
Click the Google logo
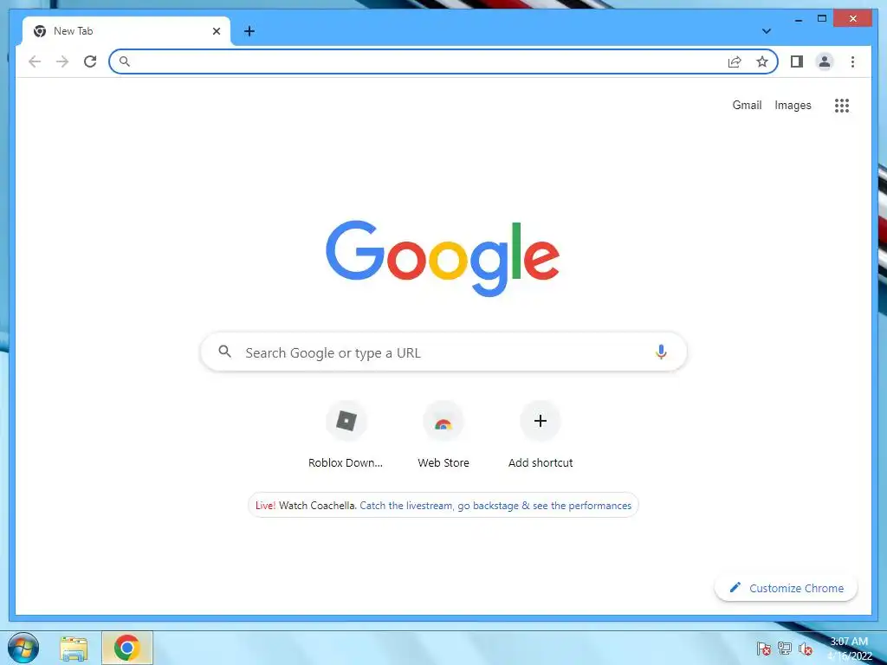coord(443,258)
